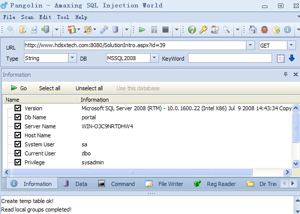Click the magnifier scan icon in toolbar
The image size is (300, 214).
[x=10, y=30]
